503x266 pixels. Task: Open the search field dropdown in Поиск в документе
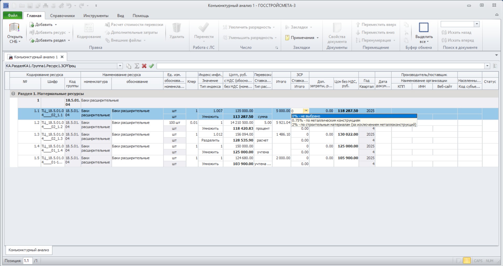click(x=477, y=24)
